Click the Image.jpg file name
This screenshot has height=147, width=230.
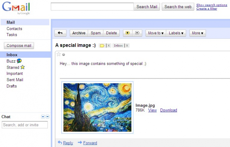[x=145, y=106]
